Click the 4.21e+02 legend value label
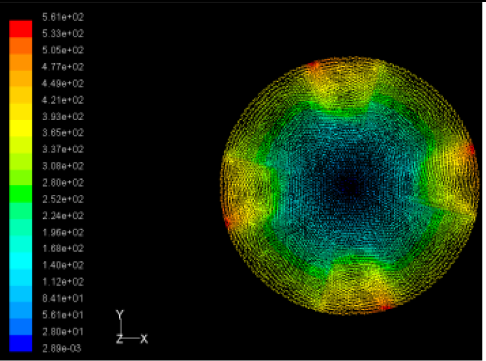 click(x=62, y=100)
